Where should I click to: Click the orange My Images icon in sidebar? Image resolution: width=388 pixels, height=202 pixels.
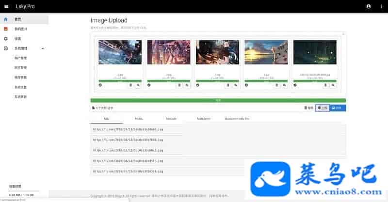[6, 29]
